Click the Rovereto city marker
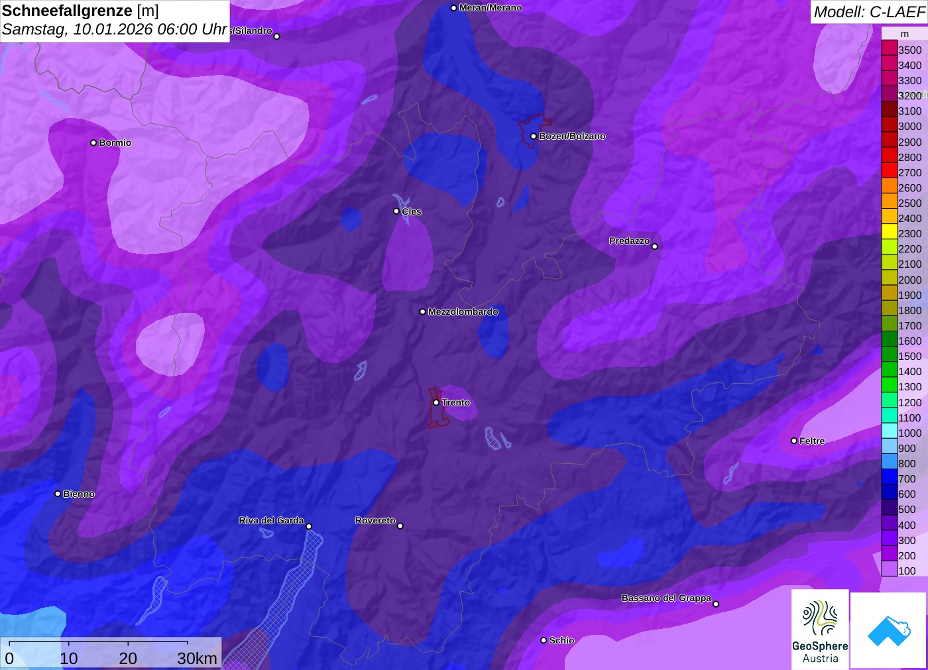The image size is (928, 670). pos(400,526)
